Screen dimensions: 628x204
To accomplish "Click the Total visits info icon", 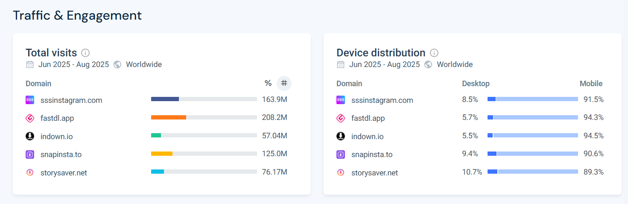I will coord(85,53).
